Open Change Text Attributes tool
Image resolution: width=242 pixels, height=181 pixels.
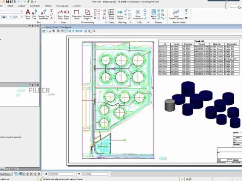[x=43, y=14]
